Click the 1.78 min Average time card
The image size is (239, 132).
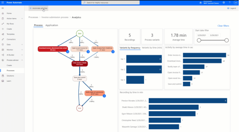[178, 36]
